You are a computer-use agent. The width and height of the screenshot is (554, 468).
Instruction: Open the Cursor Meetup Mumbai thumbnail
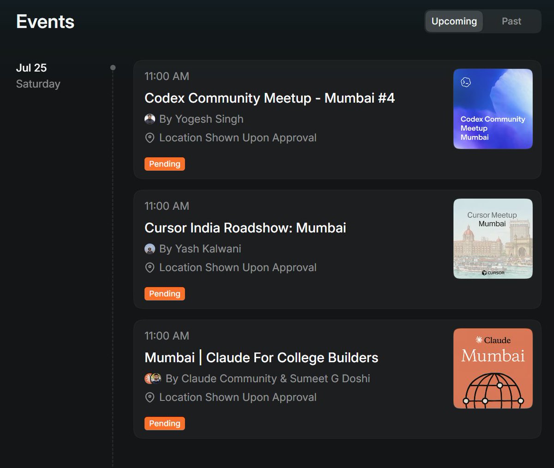pos(493,239)
